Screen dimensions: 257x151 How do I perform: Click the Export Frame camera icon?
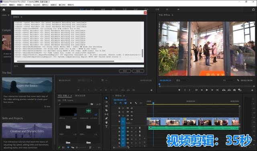[235, 90]
